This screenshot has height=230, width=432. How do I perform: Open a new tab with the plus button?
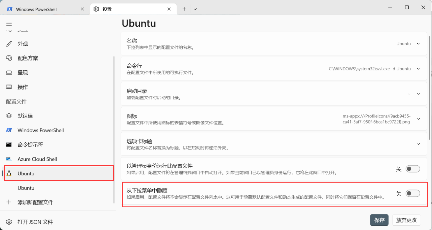tap(184, 9)
